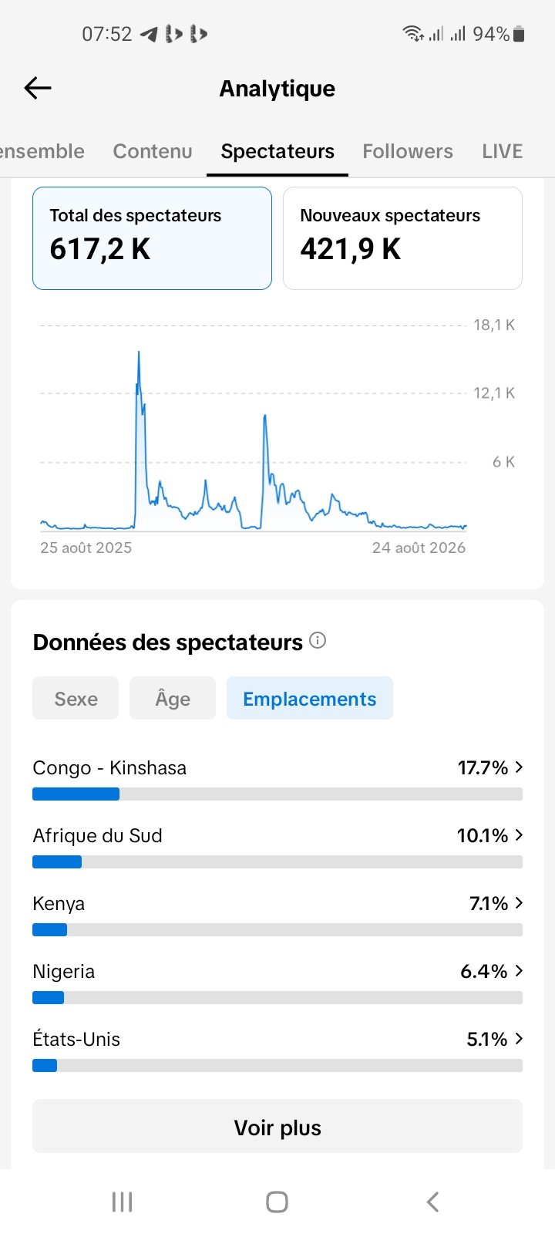The image size is (555, 1234).
Task: Open the Contenu tab
Action: 153,151
